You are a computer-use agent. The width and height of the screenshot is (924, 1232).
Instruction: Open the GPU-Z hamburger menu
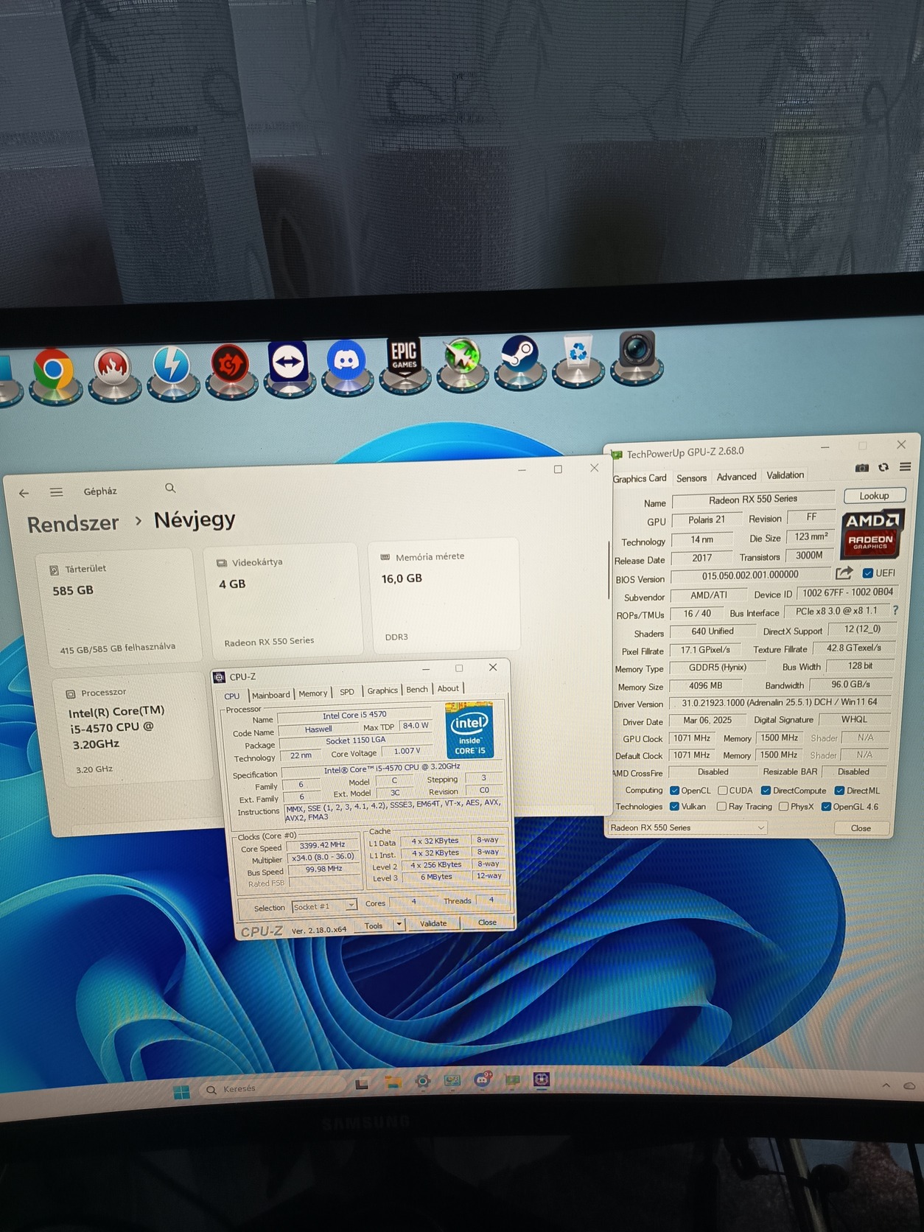pyautogui.click(x=906, y=466)
